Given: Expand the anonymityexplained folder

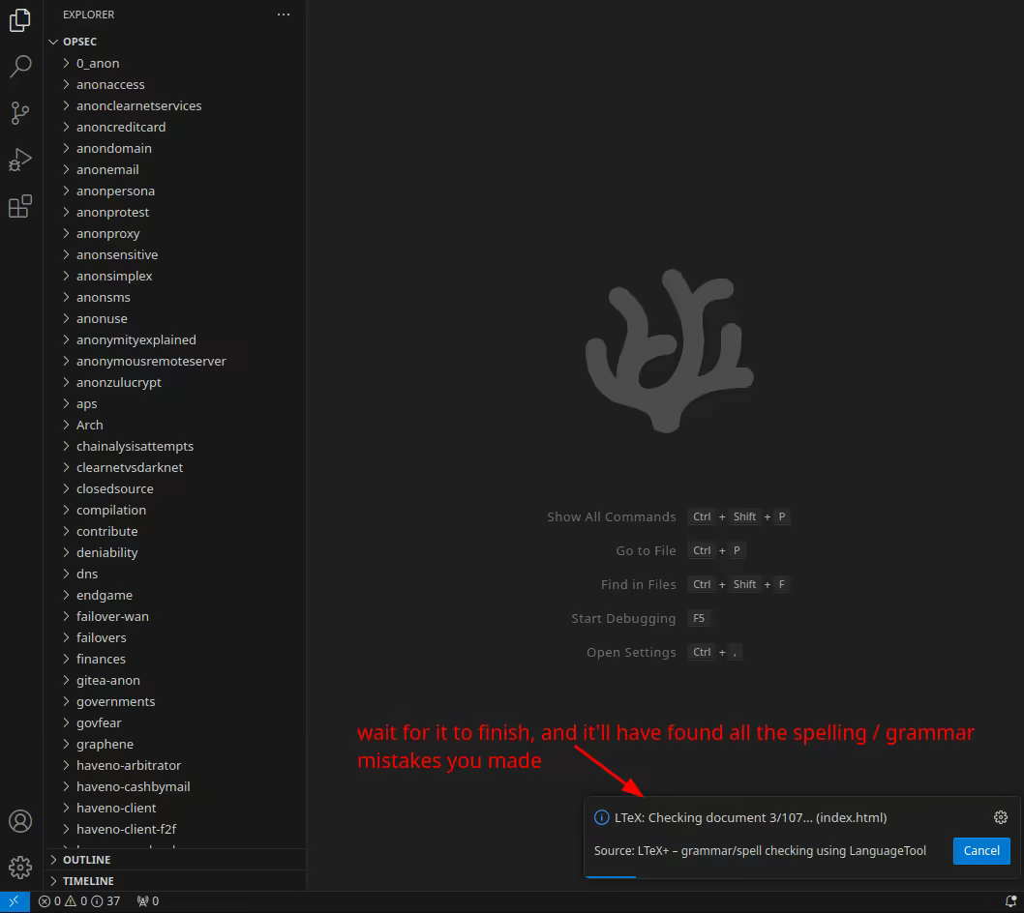Looking at the screenshot, I should click(136, 339).
